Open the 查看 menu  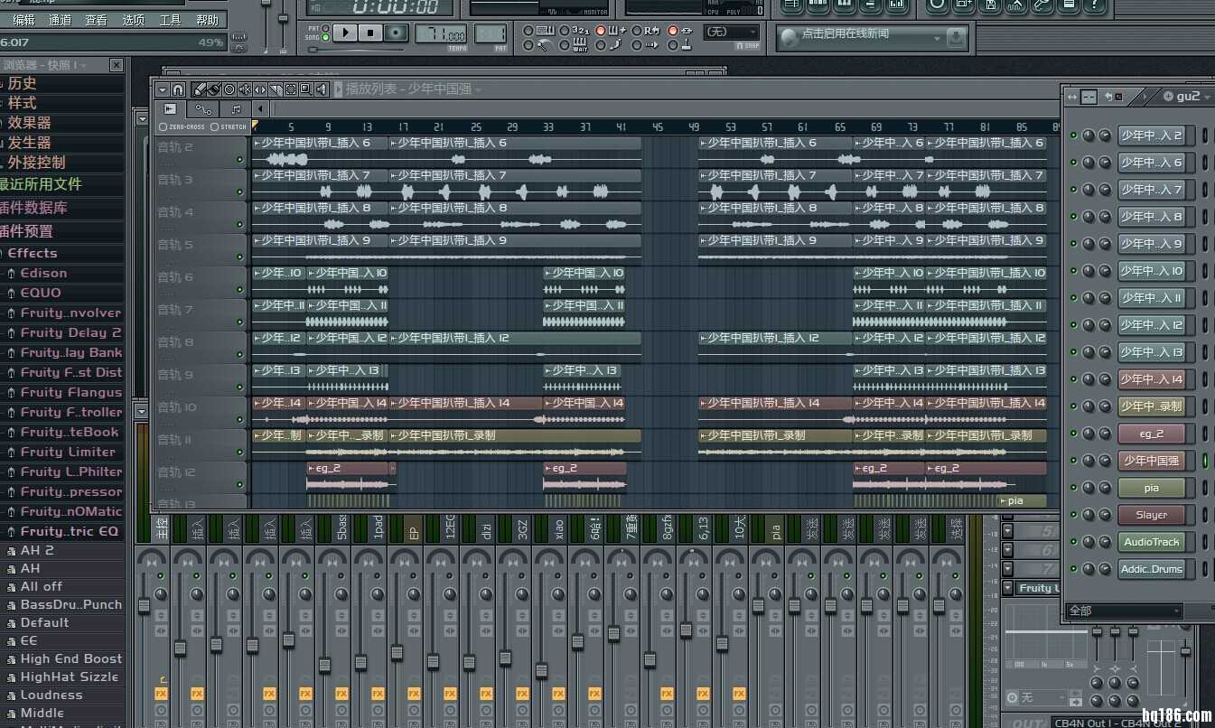point(96,20)
